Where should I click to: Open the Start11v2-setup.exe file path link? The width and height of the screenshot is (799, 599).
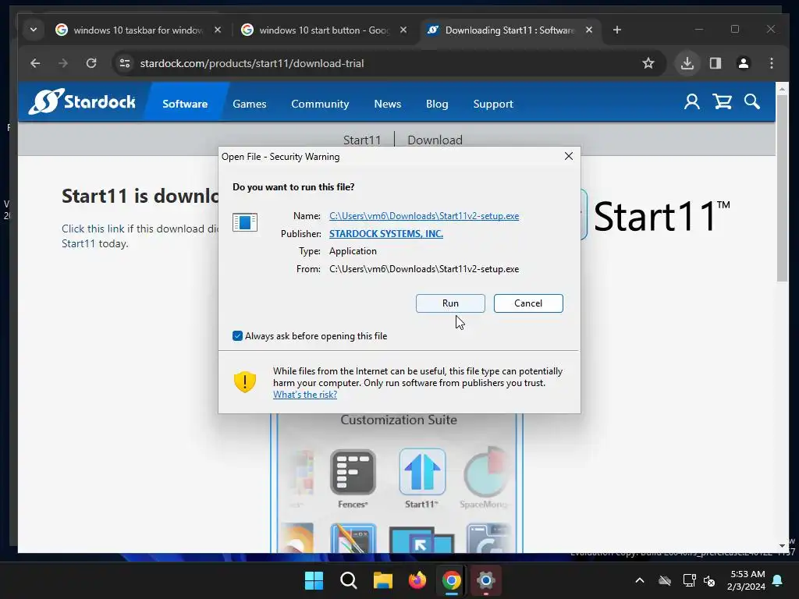point(424,216)
